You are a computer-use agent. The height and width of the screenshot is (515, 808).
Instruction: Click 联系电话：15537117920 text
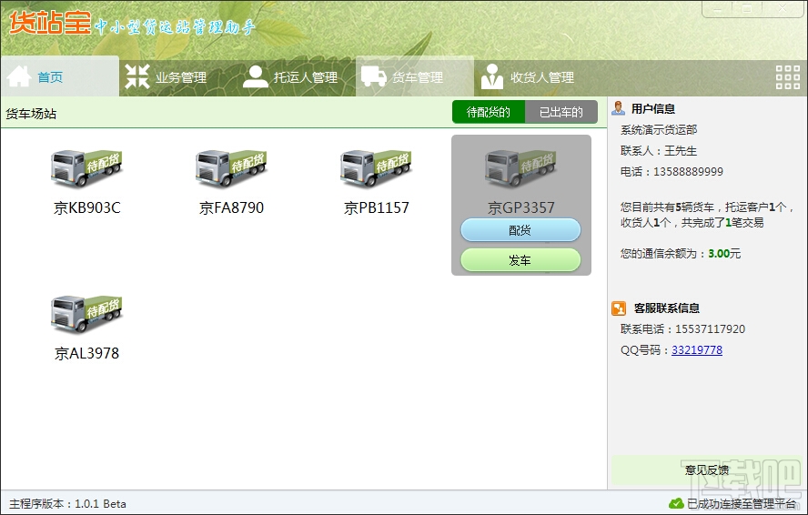click(x=682, y=328)
